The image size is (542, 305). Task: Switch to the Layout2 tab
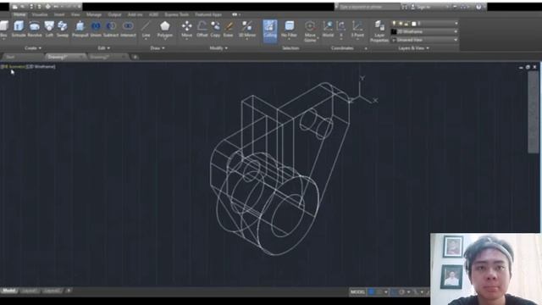click(53, 291)
